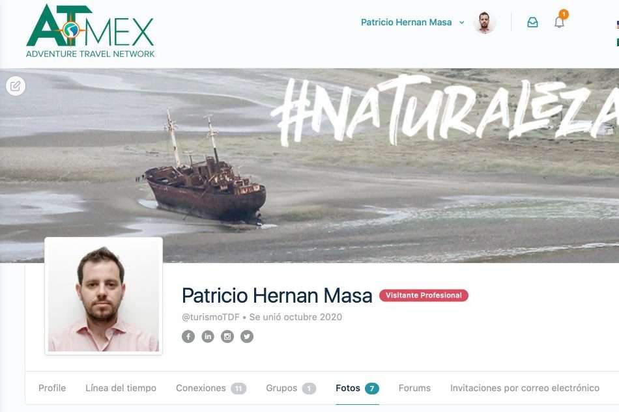Click Patricio Hernan Masa name in header
The image size is (619, 412).
point(406,23)
